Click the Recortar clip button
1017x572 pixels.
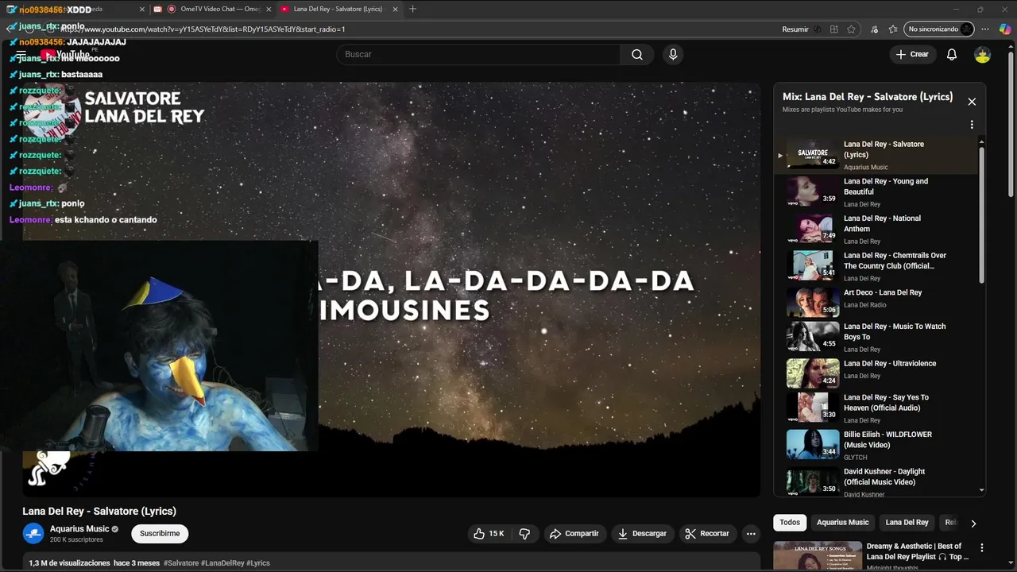(707, 533)
